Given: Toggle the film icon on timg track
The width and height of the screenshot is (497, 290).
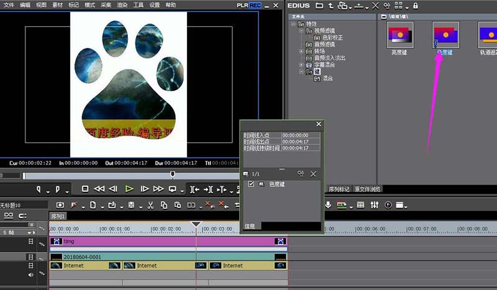Looking at the screenshot, I should [30, 241].
